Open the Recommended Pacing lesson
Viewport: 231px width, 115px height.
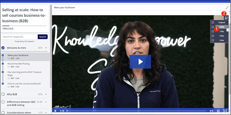click(x=18, y=64)
